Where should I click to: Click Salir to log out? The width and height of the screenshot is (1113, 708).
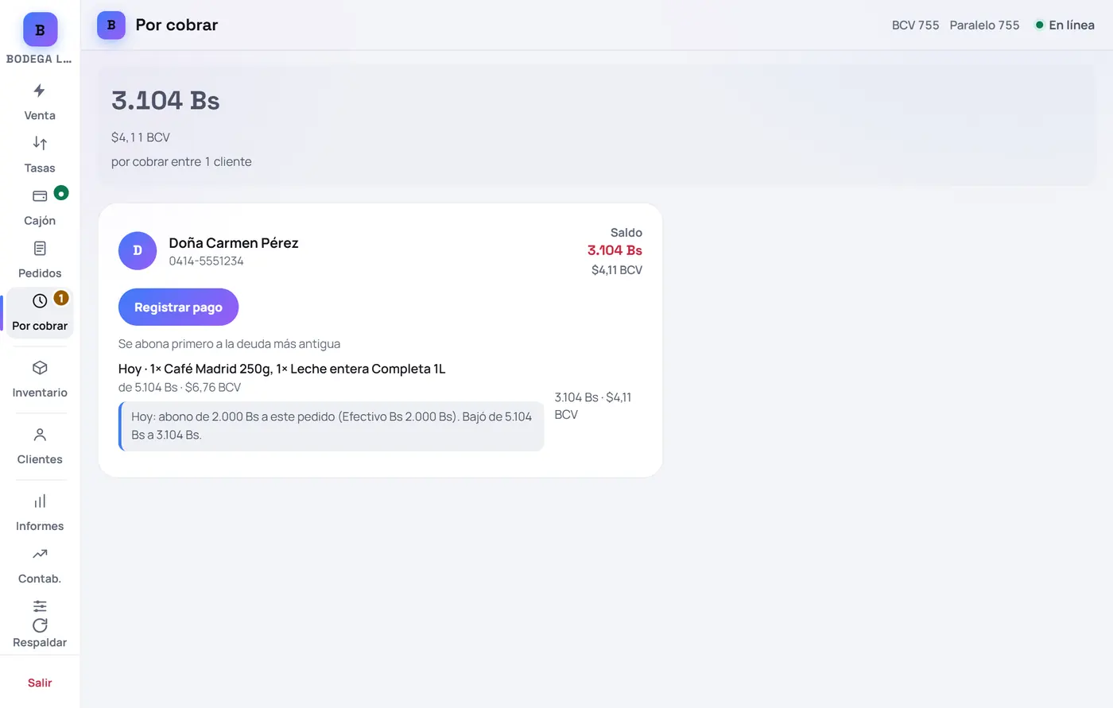[40, 683]
